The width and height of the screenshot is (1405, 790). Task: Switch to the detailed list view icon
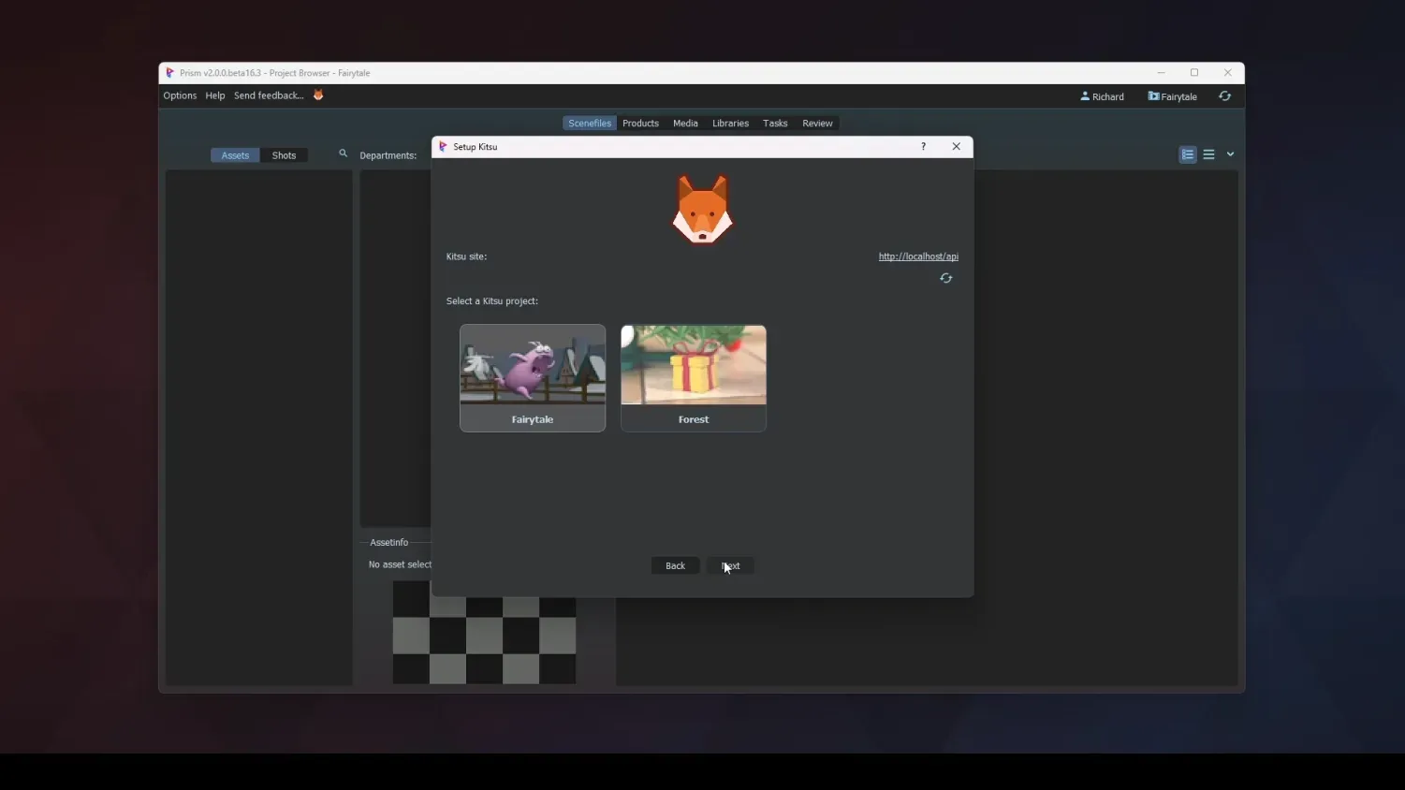pos(1188,155)
